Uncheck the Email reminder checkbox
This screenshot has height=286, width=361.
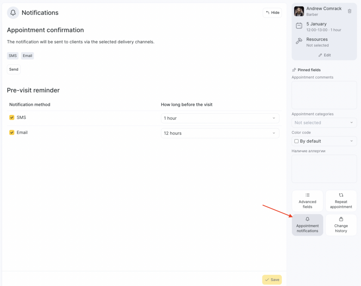[x=12, y=133]
